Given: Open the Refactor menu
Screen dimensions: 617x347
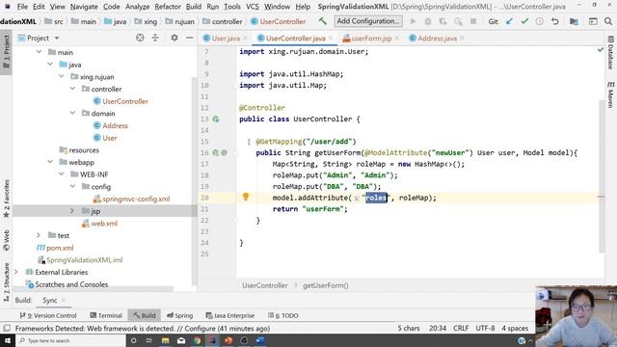Looking at the screenshot, I should (167, 7).
